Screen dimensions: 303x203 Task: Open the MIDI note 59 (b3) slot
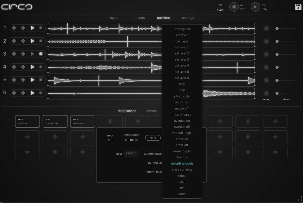point(27,121)
